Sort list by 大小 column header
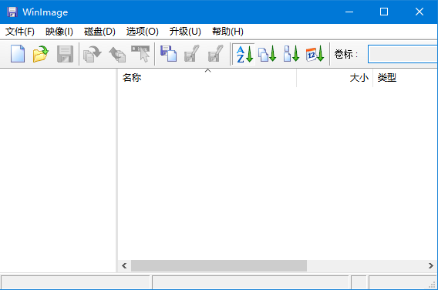This screenshot has height=290, width=438. (x=335, y=78)
